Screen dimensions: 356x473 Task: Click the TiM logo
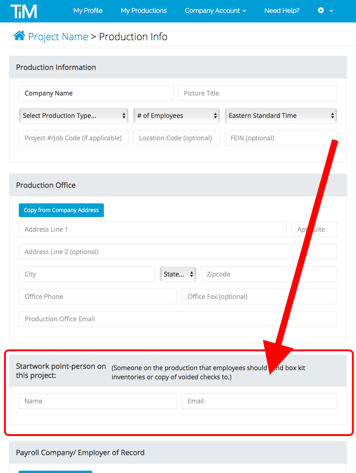click(x=23, y=11)
